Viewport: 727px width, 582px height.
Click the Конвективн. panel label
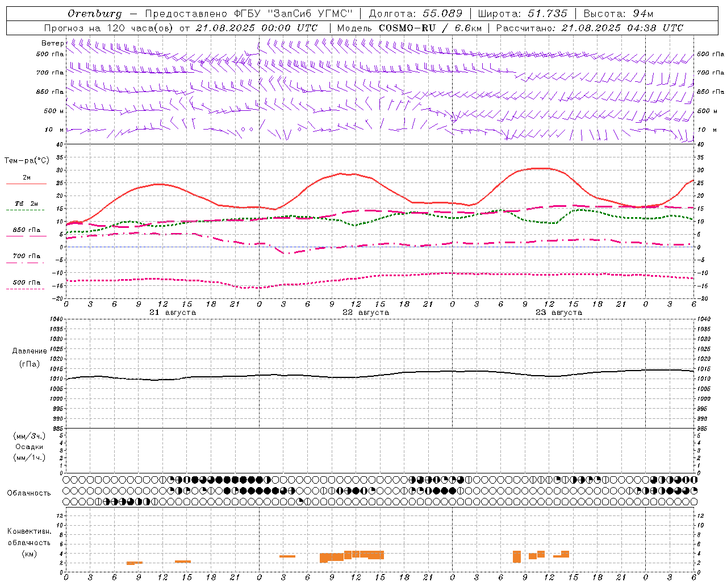coord(30,531)
